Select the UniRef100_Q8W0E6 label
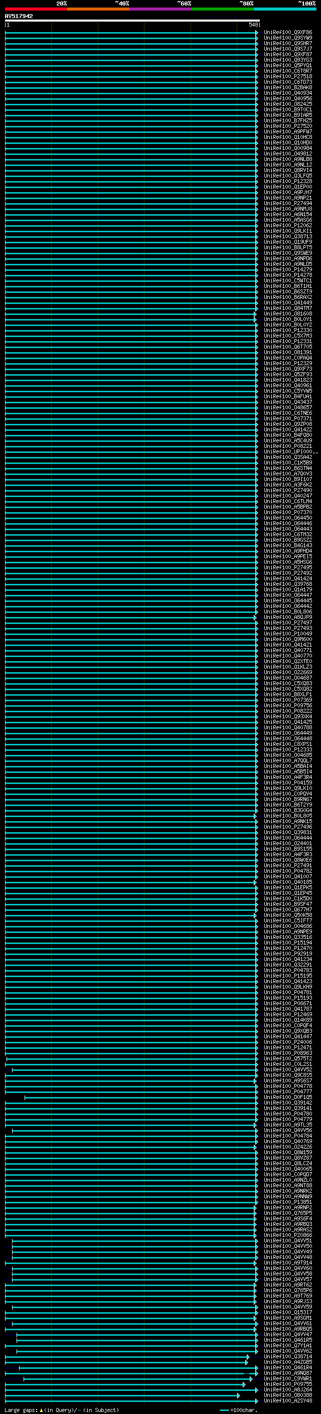 coord(288,860)
